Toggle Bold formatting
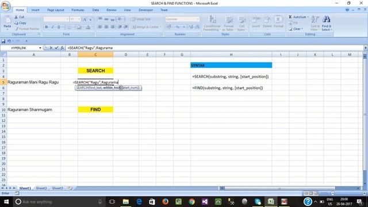This screenshot has width=368, height=207. pyautogui.click(x=47, y=27)
